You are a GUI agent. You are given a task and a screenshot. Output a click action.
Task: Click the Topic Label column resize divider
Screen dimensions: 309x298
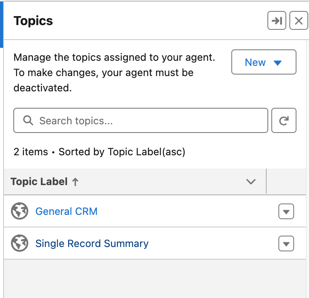coord(266,182)
